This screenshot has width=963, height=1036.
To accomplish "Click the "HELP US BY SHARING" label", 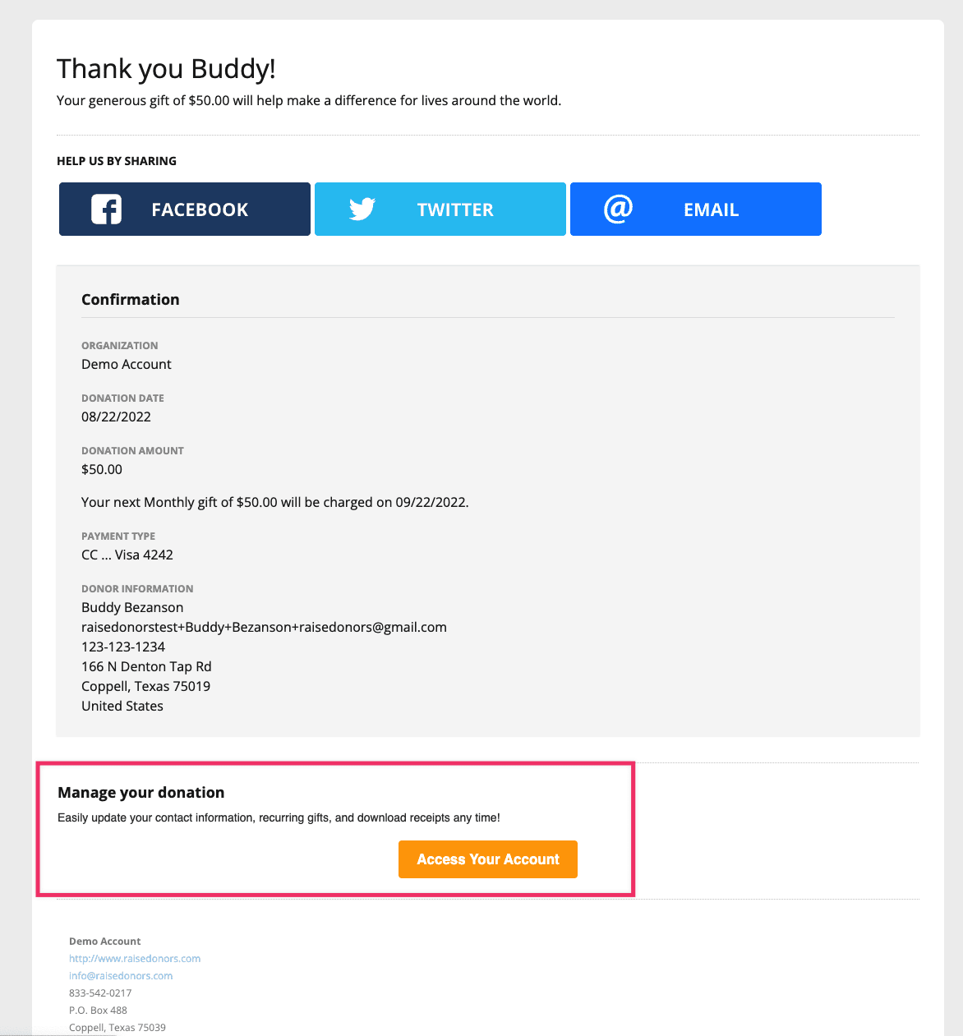I will pos(117,161).
